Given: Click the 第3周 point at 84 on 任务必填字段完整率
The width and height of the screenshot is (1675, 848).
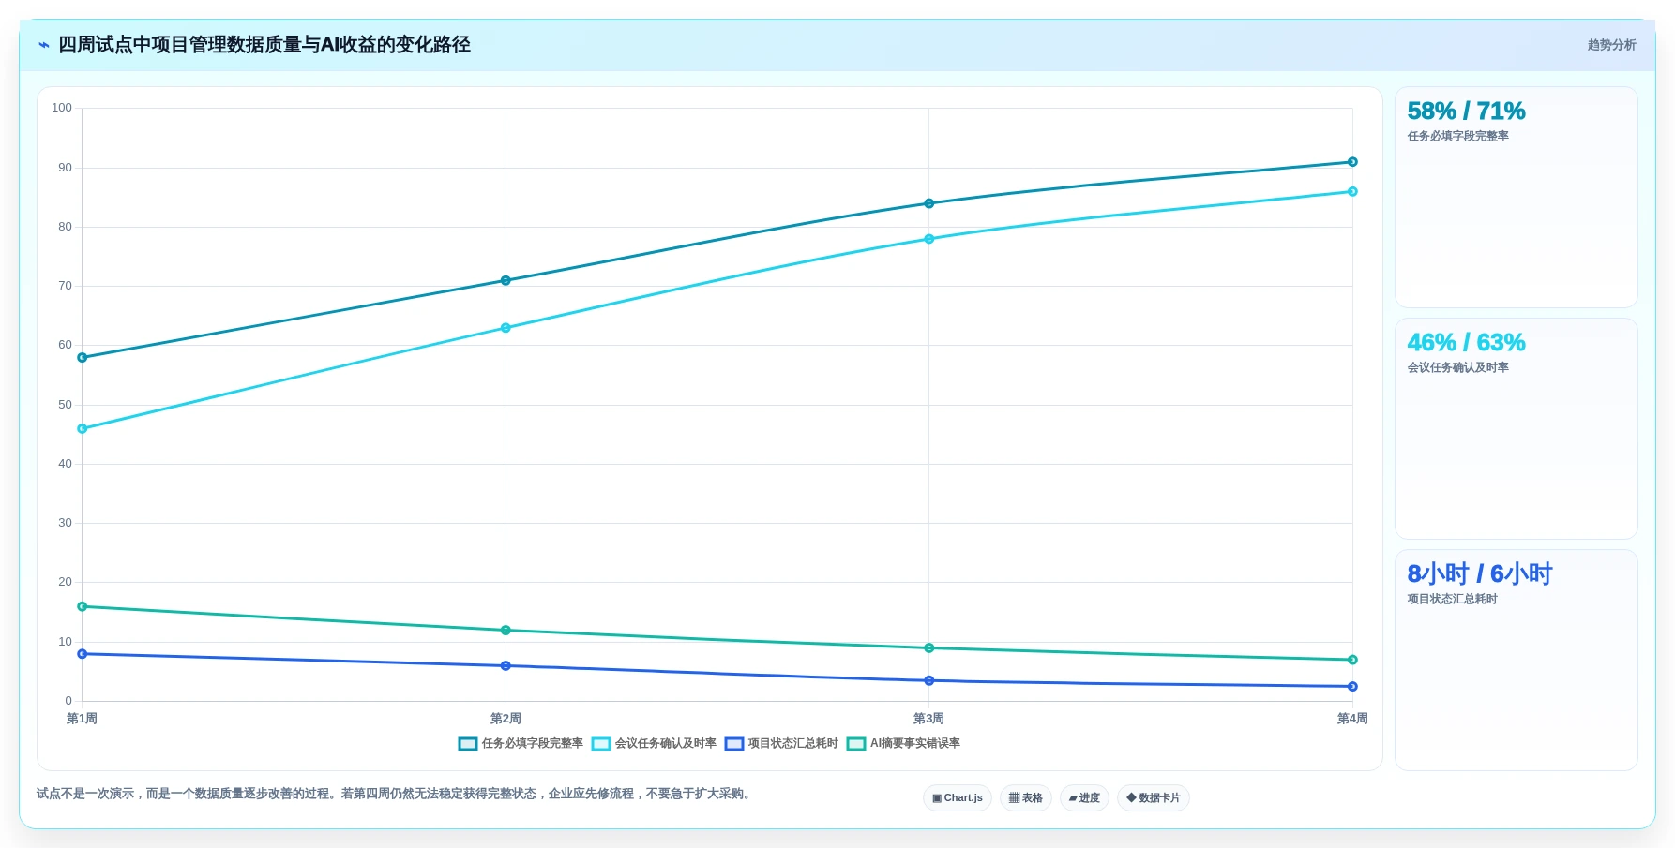Looking at the screenshot, I should pos(929,203).
